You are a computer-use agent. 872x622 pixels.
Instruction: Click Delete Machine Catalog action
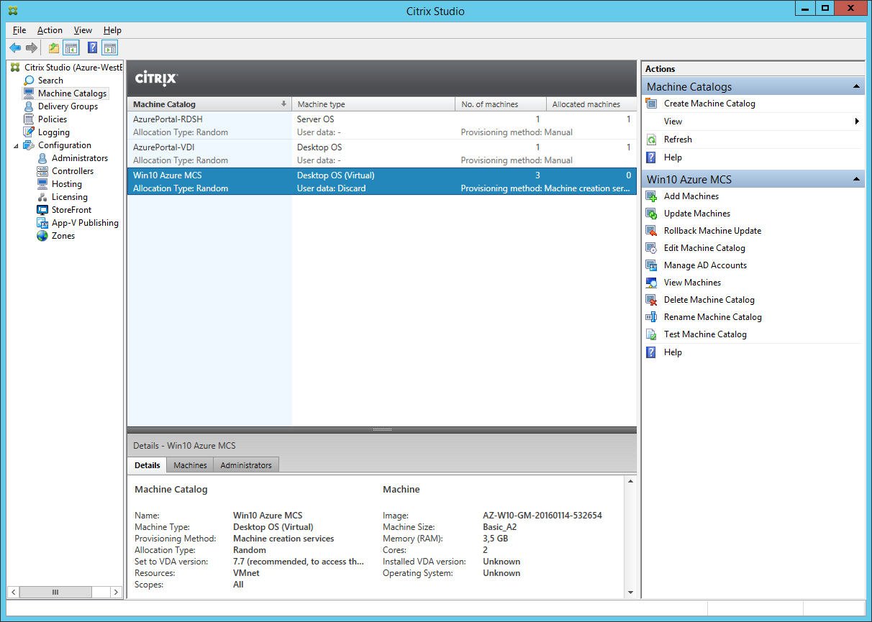pyautogui.click(x=709, y=300)
